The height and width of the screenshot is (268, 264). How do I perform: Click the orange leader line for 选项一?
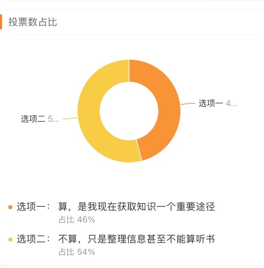[188, 104]
